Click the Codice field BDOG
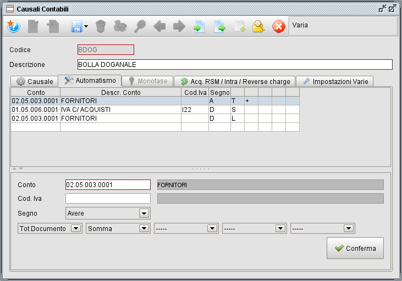The height and width of the screenshot is (281, 402). coord(106,49)
